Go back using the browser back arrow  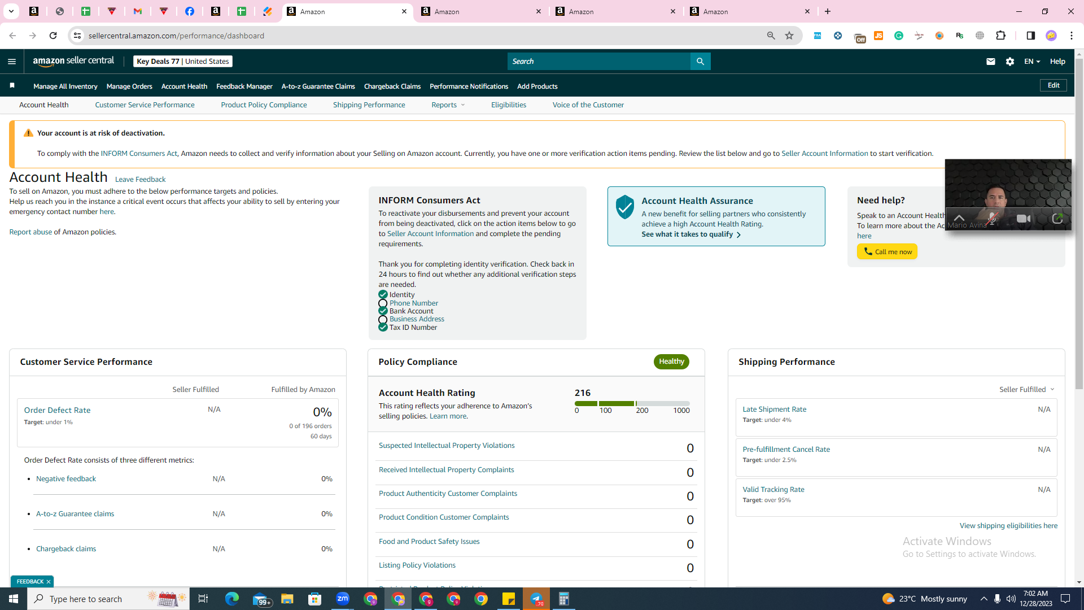point(12,36)
